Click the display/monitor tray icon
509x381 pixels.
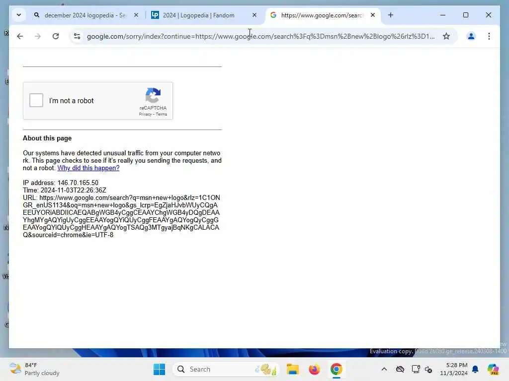416,369
